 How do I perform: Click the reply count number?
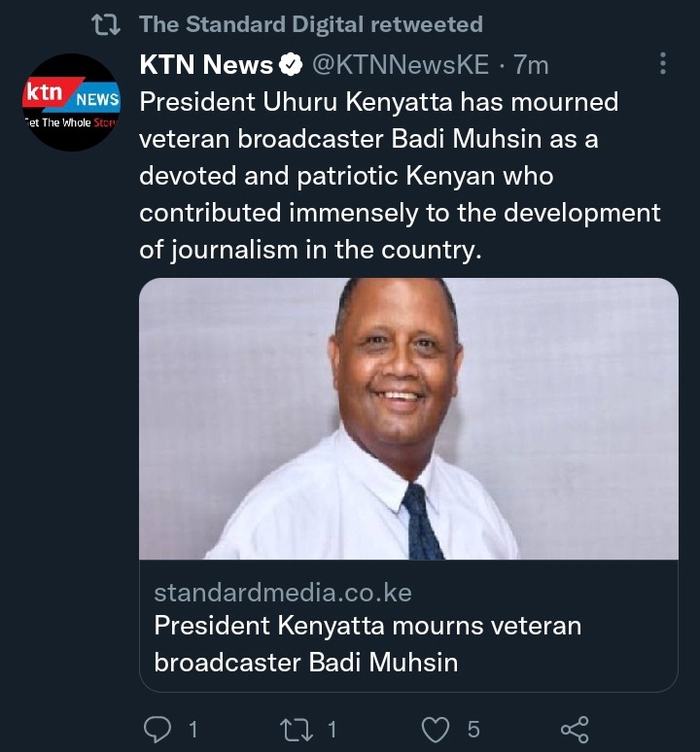pos(192,730)
